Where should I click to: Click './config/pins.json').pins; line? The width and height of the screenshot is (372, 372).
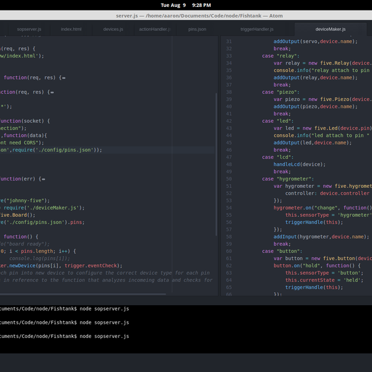point(42,223)
